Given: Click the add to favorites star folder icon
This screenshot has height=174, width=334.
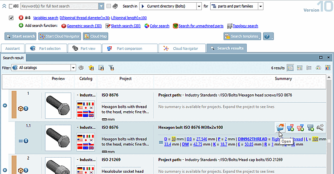Looking at the screenshot, I should click(91, 68).
